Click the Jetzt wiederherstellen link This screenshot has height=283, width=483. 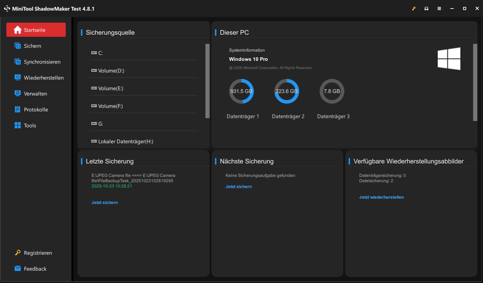click(x=382, y=197)
